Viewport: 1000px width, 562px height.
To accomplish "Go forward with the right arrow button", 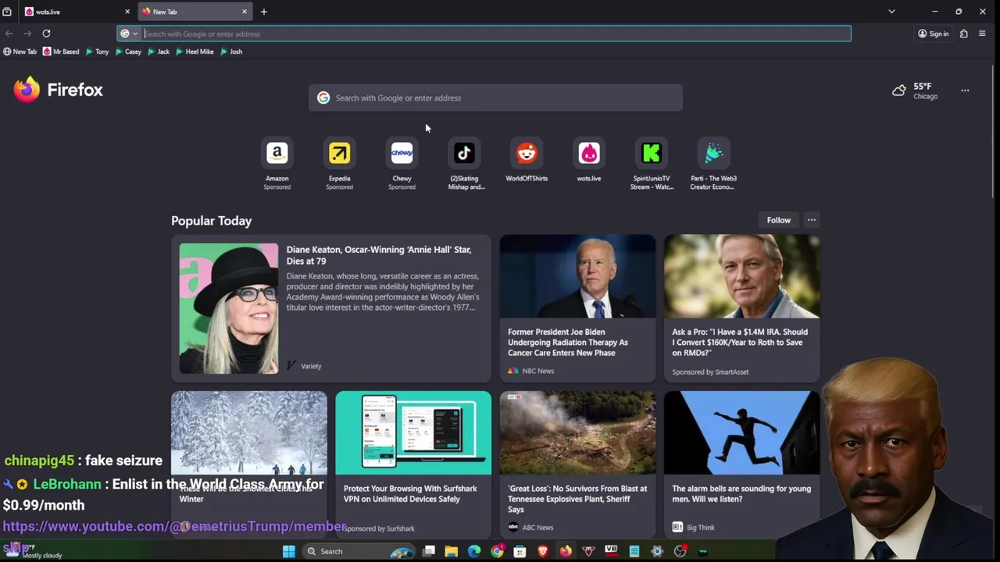I will pyautogui.click(x=27, y=34).
